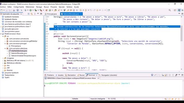
Task: Open the Debug dropdown arrow
Action: 28,10
